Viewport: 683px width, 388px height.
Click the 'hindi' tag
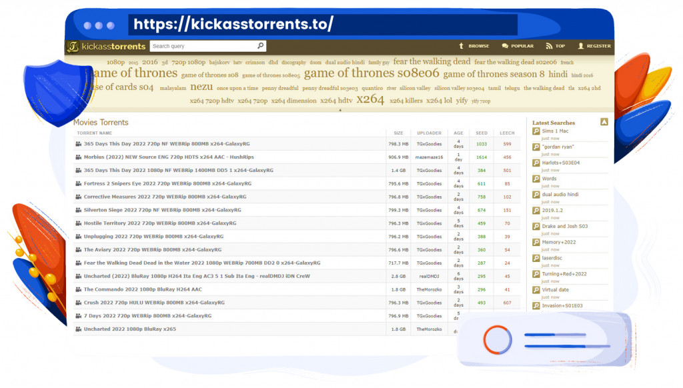[558, 74]
